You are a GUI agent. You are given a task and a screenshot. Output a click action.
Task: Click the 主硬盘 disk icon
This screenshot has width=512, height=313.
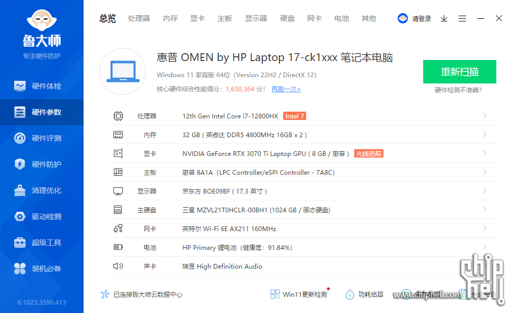coord(118,210)
